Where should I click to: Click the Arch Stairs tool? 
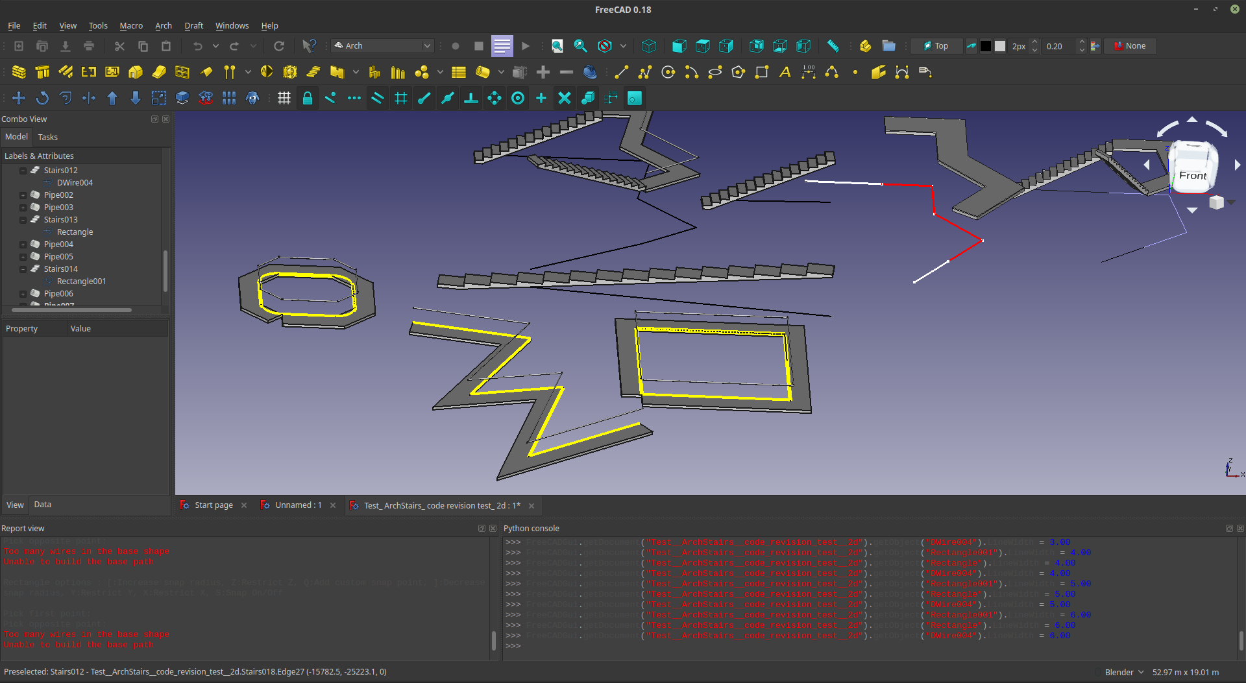pyautogui.click(x=313, y=72)
